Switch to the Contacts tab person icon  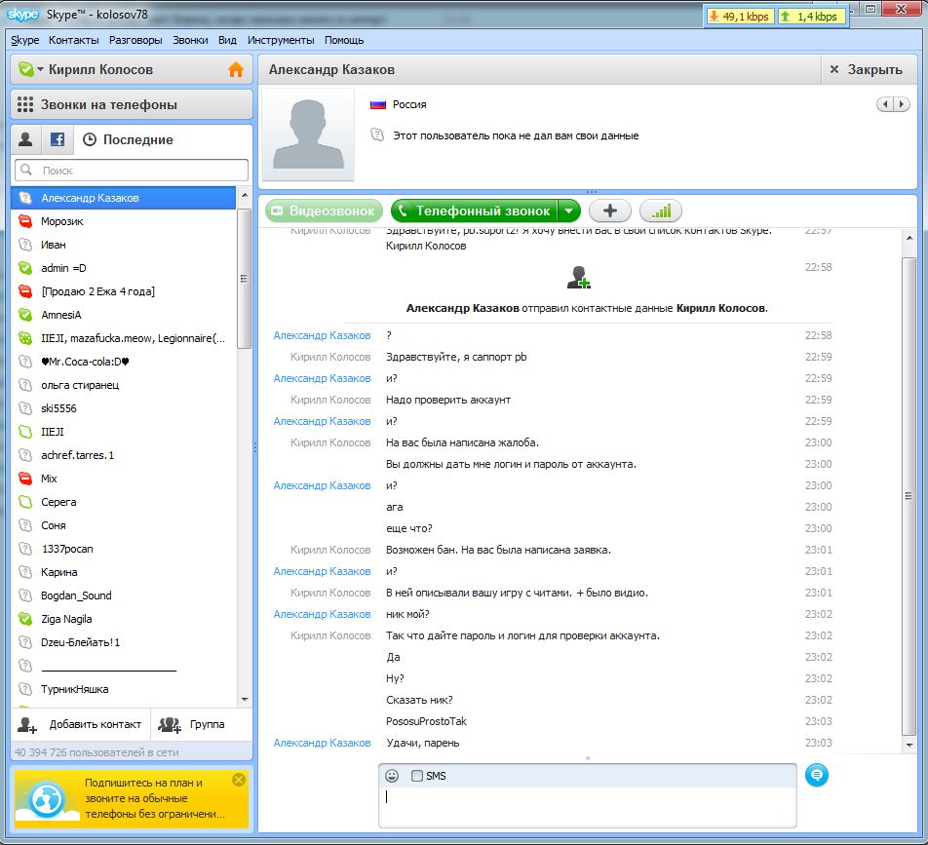[25, 139]
